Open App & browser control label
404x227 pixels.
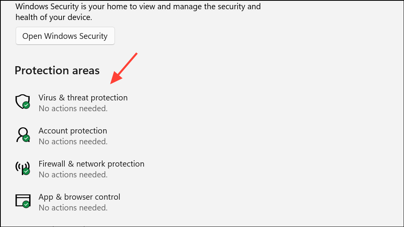[79, 197]
